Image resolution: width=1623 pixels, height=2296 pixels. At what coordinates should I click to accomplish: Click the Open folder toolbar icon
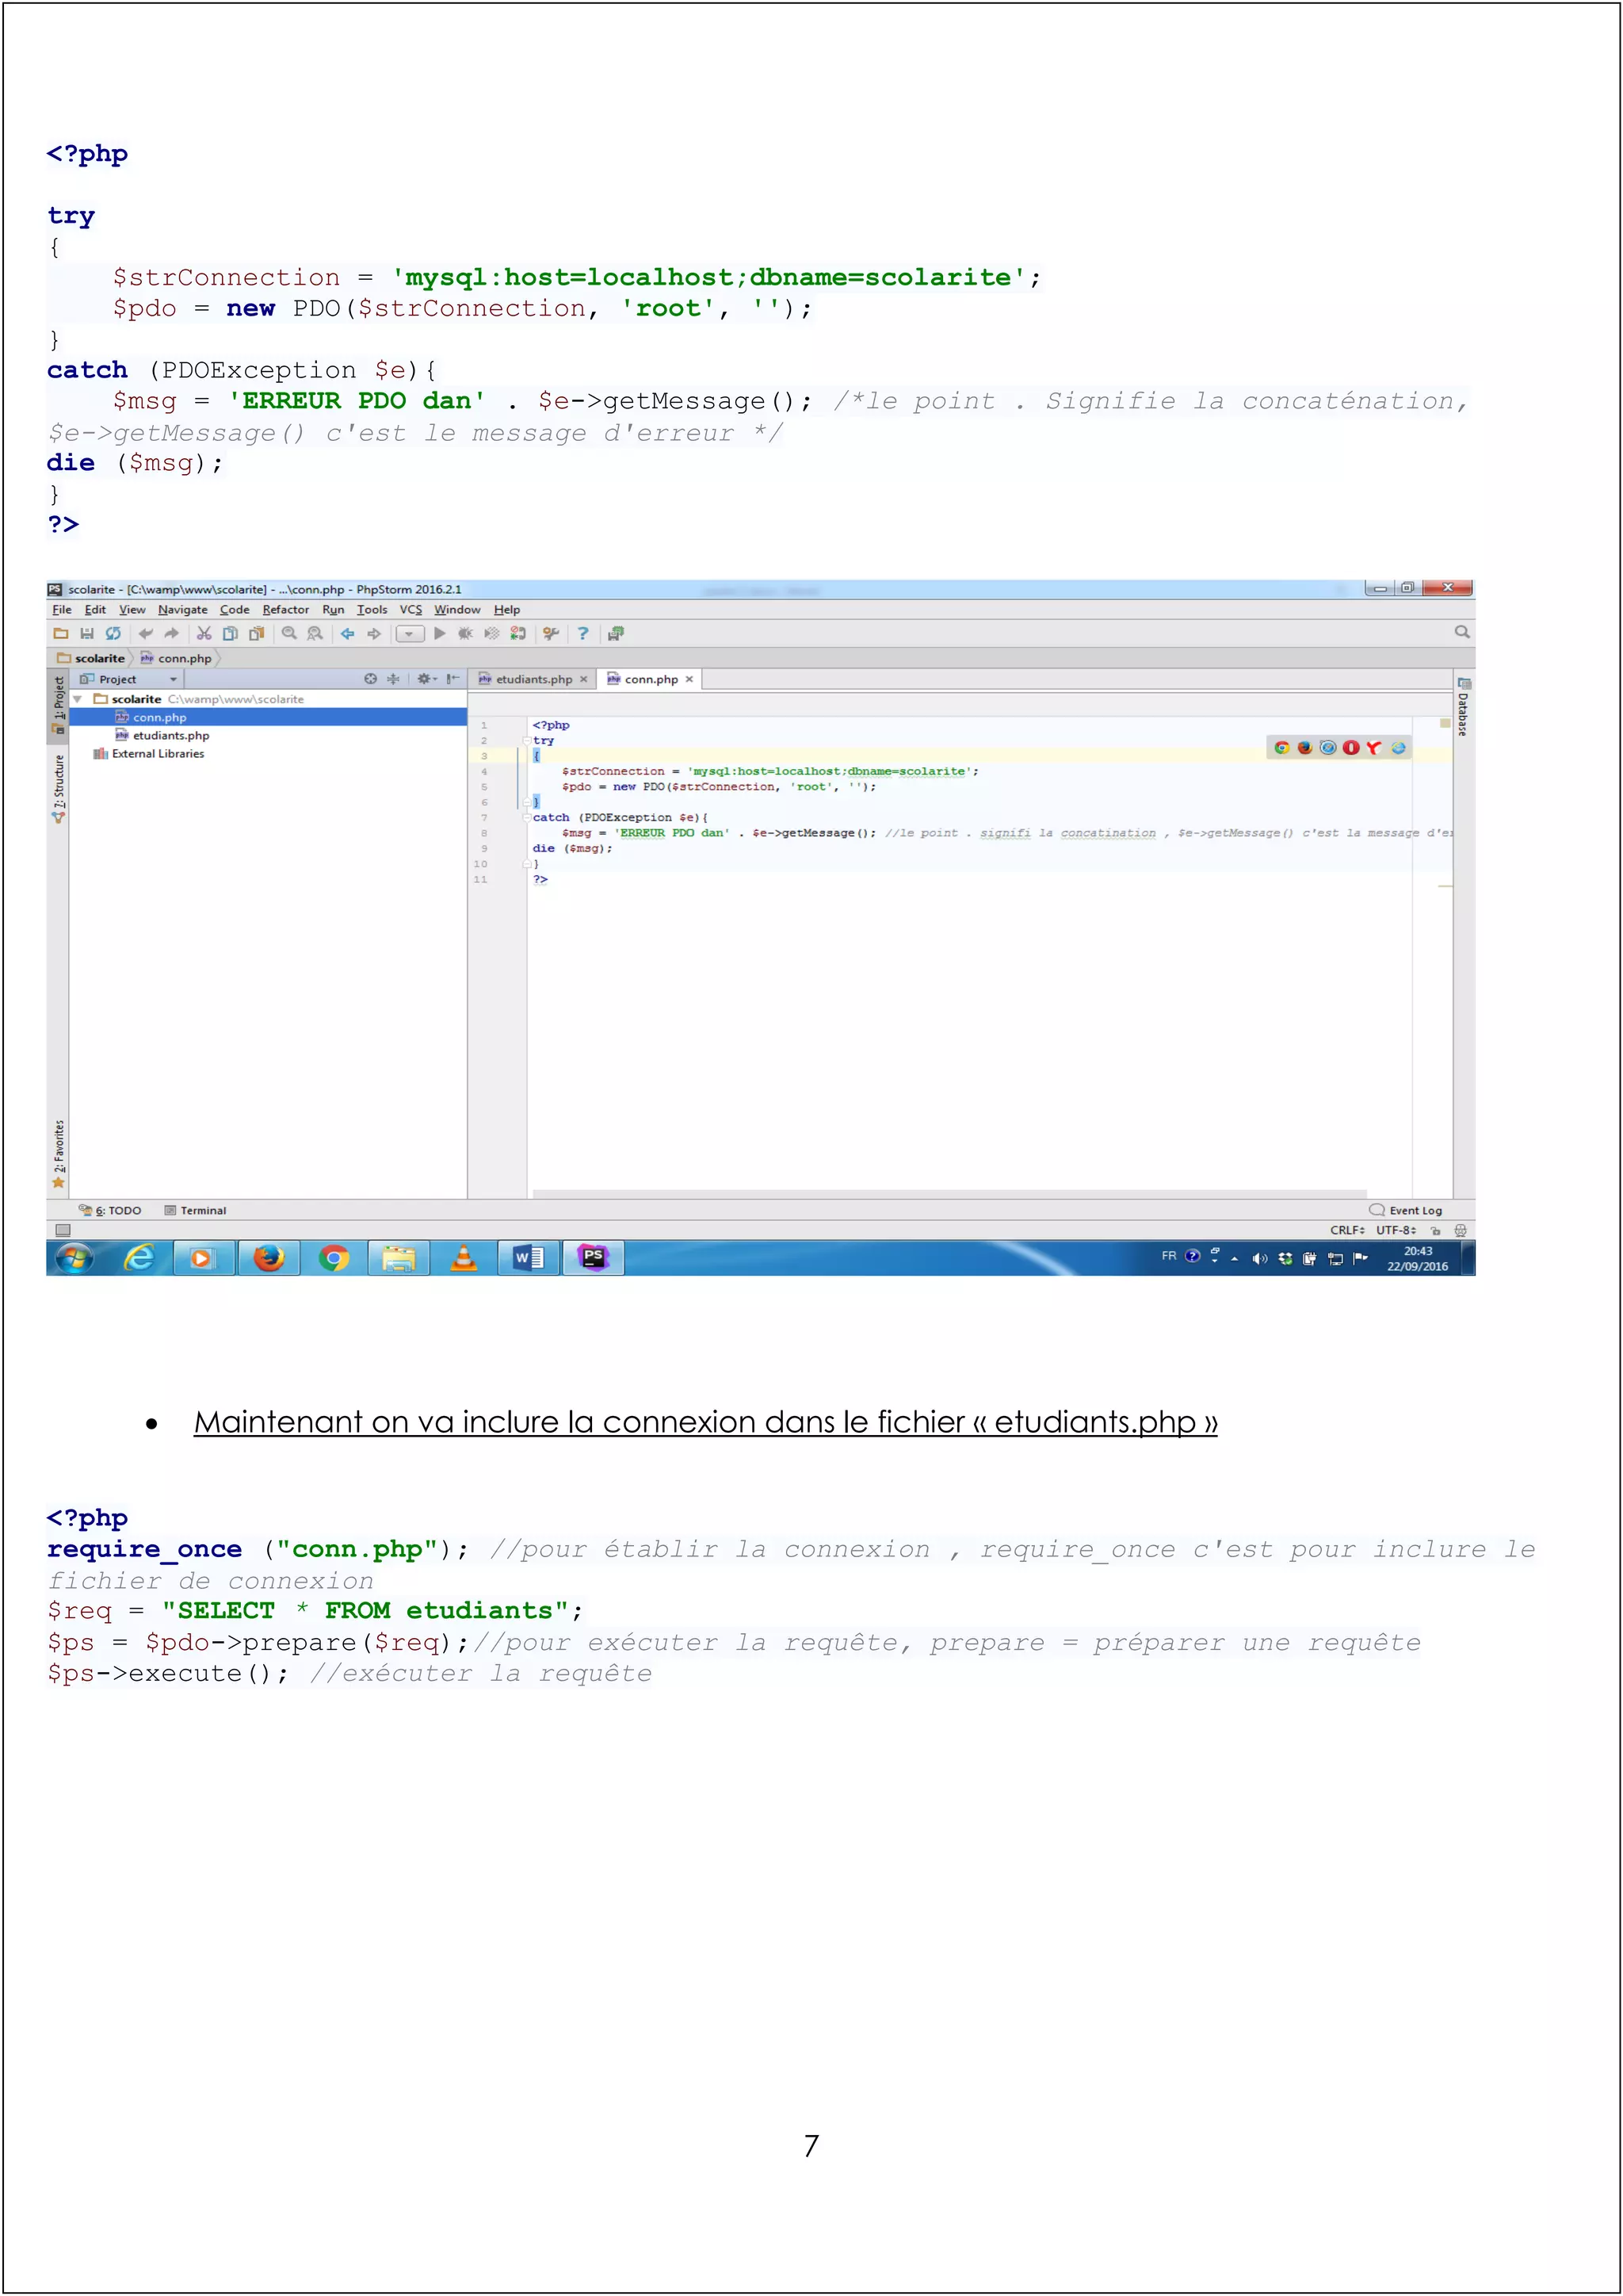(61, 633)
